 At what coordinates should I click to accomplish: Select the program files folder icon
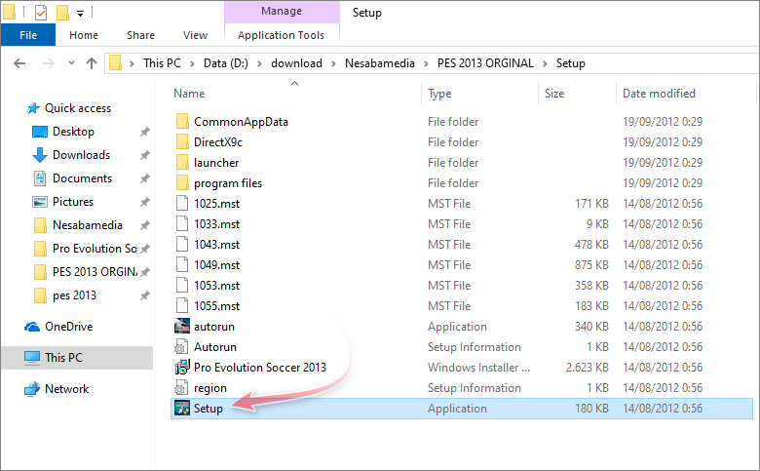(x=182, y=183)
